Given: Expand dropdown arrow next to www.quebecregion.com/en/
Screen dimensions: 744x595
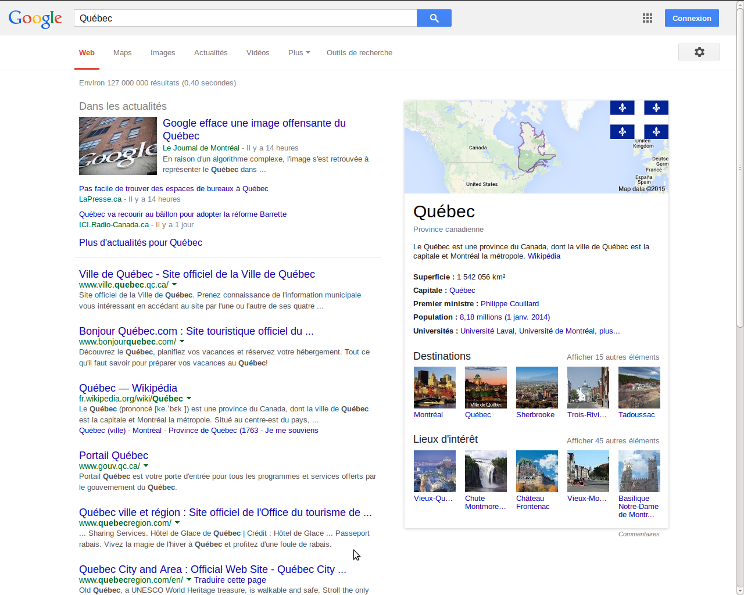Looking at the screenshot, I should point(189,580).
